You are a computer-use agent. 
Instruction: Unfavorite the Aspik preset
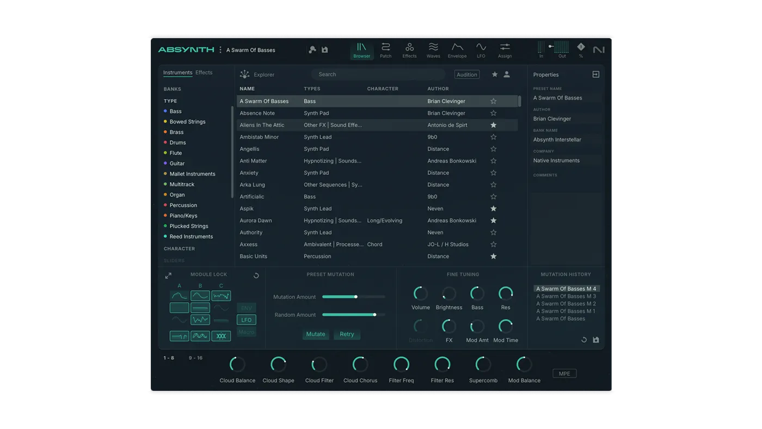point(493,209)
